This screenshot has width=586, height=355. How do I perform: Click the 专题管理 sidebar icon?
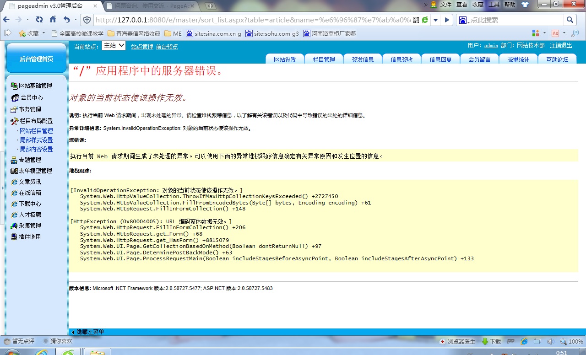pos(14,160)
